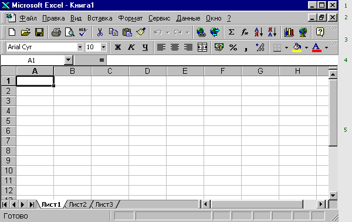Undo the last action
Image resolution: width=352 pixels, height=222 pixels.
(x=158, y=32)
